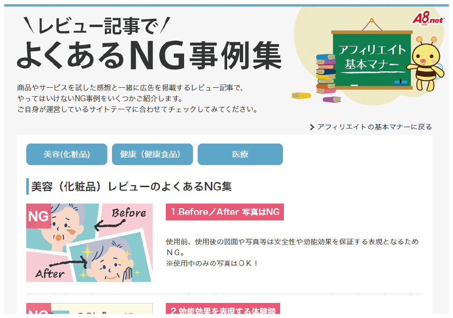
Task: Click the A8.net logo
Action: 428,18
